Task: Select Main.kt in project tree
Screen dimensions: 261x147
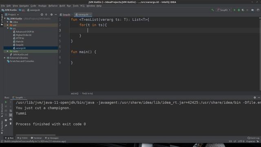Action: click(20, 42)
